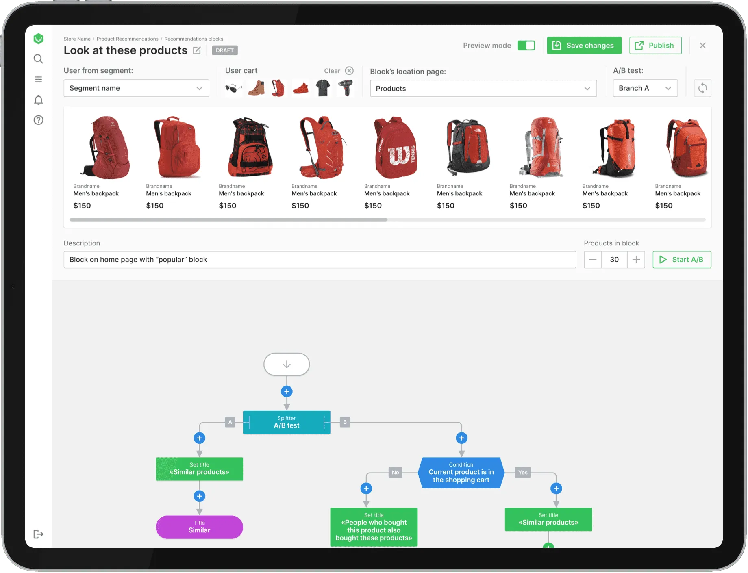This screenshot has height=573, width=748.
Task: Open the Block's location page dropdown
Action: pyautogui.click(x=483, y=89)
